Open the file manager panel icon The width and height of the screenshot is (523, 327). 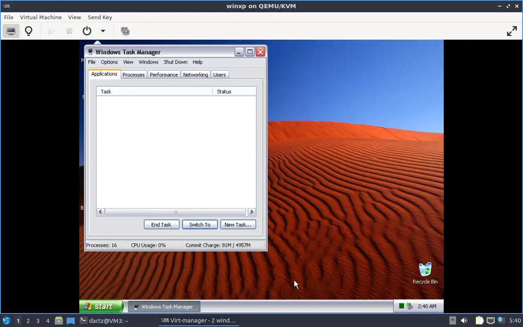point(59,320)
